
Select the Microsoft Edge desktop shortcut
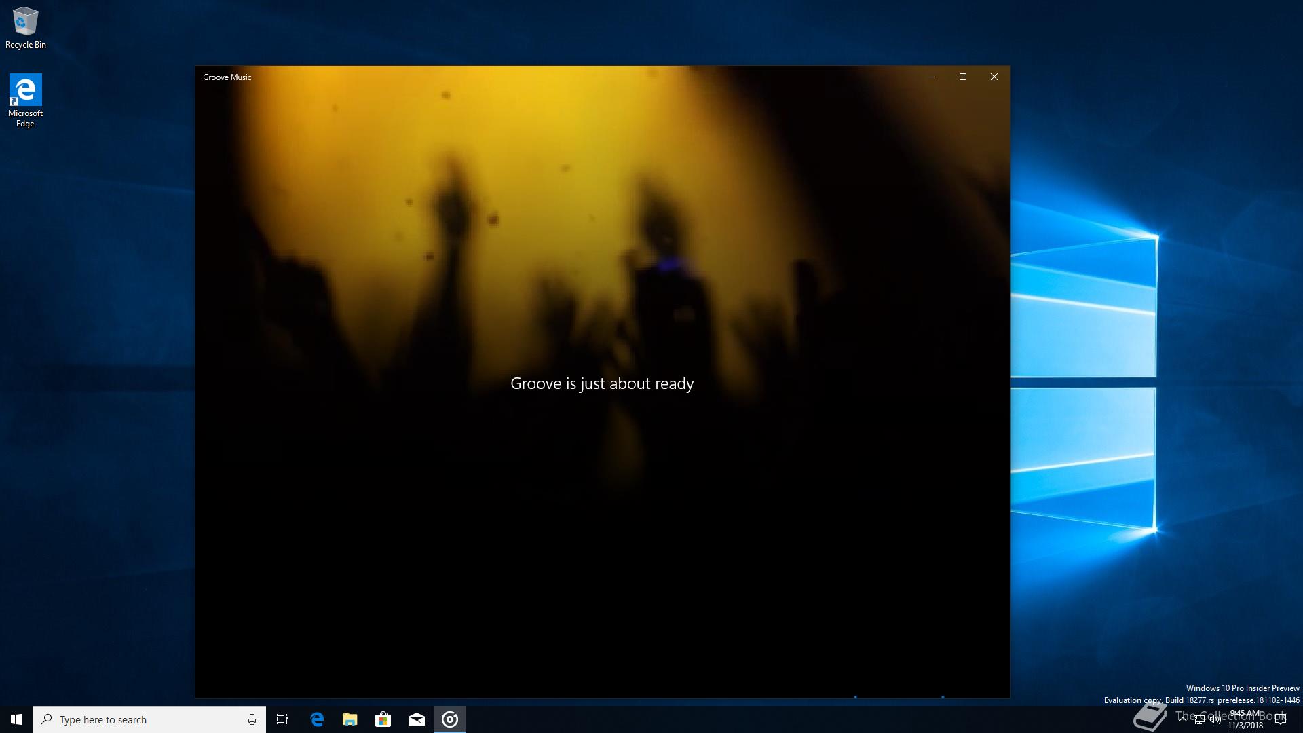coord(26,100)
